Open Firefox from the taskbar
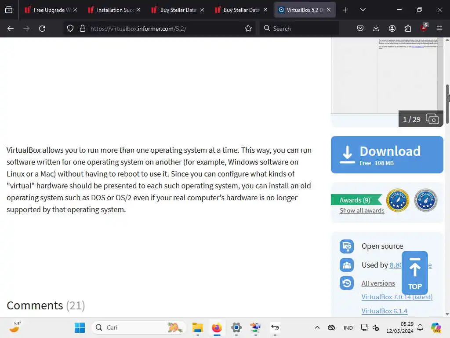The image size is (450, 338). pos(217,327)
